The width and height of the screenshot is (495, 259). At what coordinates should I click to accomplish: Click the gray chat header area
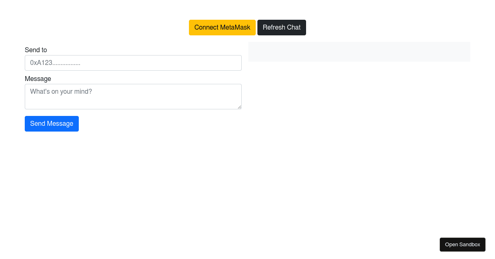(x=359, y=51)
